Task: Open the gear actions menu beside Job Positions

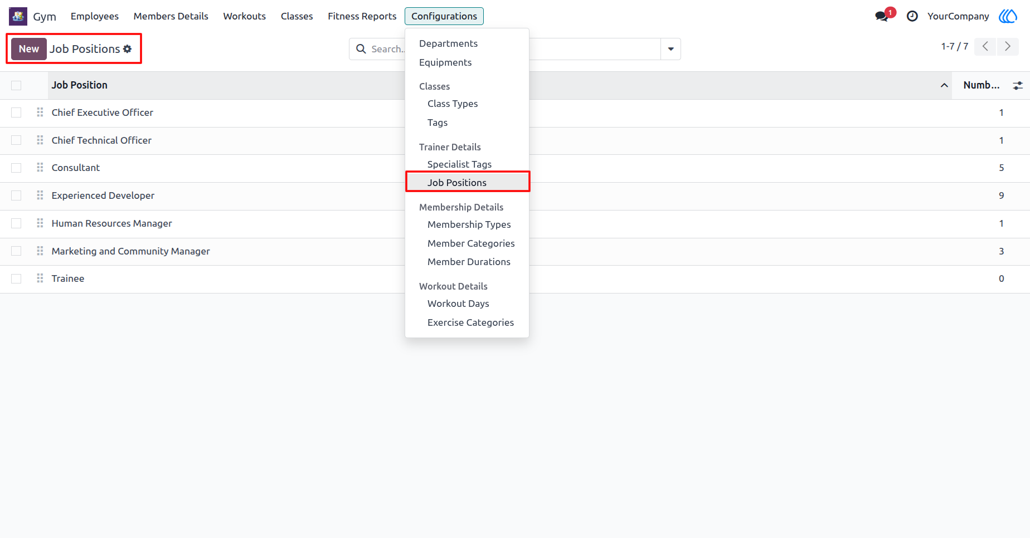Action: point(128,49)
